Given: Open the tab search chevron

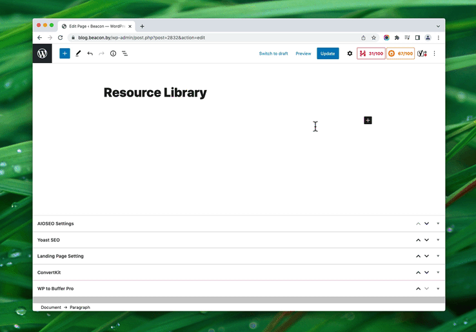Looking at the screenshot, I should coord(438,26).
